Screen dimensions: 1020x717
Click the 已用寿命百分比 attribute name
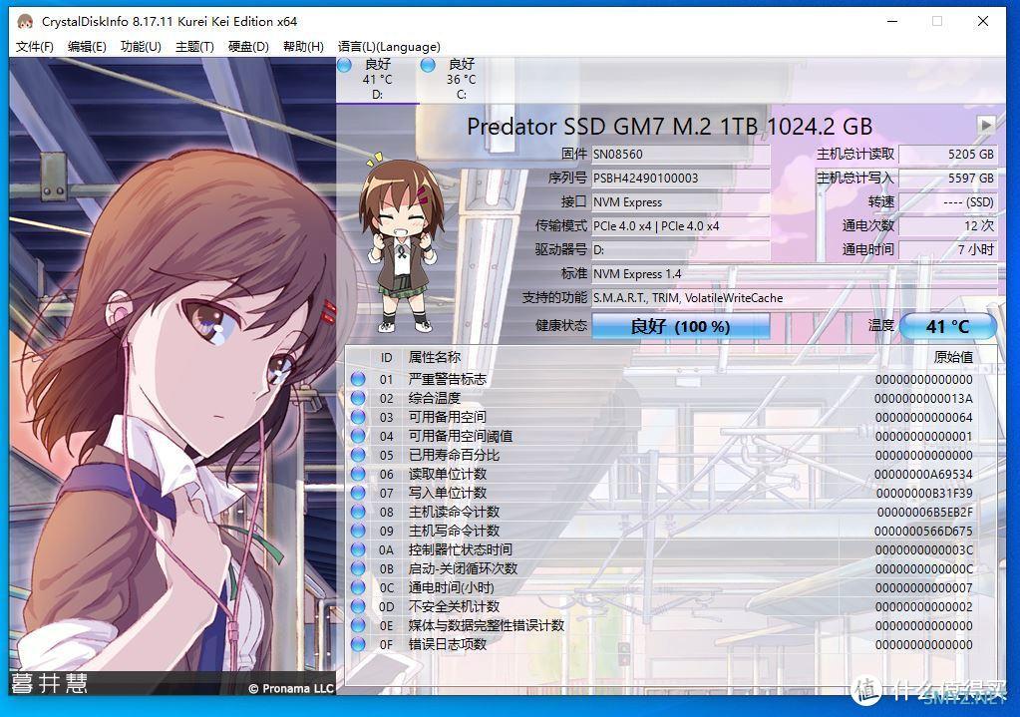[x=454, y=455]
